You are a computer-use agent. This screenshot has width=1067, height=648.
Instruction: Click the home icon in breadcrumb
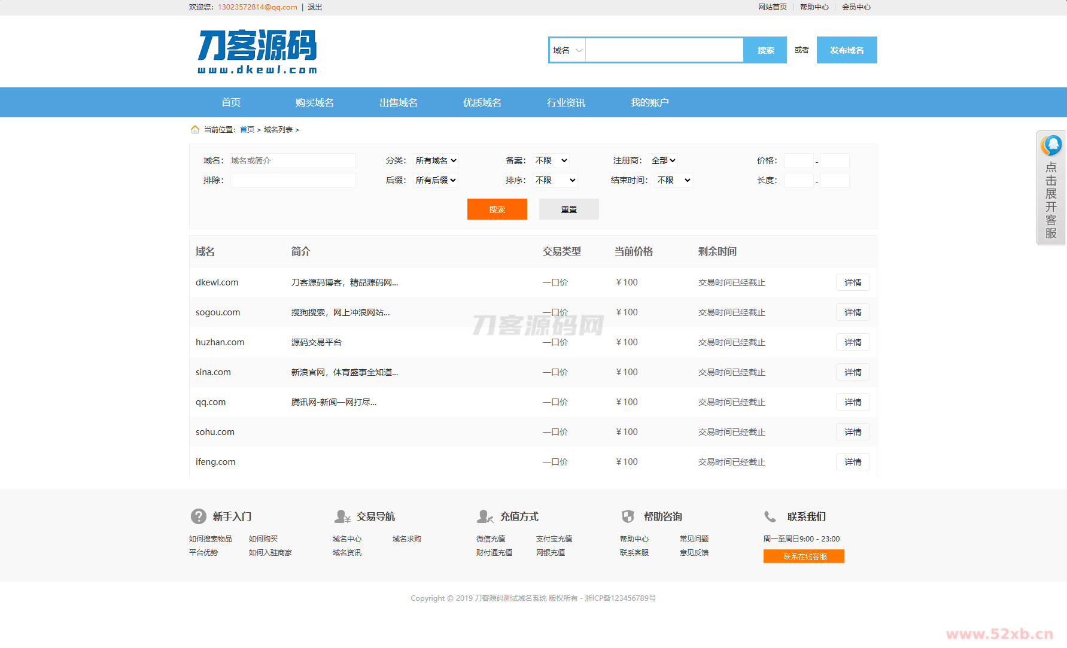[x=195, y=130]
